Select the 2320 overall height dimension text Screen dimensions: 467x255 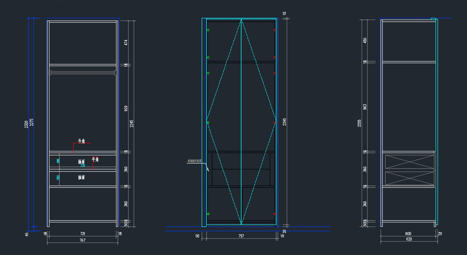(26, 125)
